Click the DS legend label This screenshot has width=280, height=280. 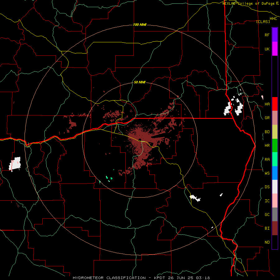267,187
